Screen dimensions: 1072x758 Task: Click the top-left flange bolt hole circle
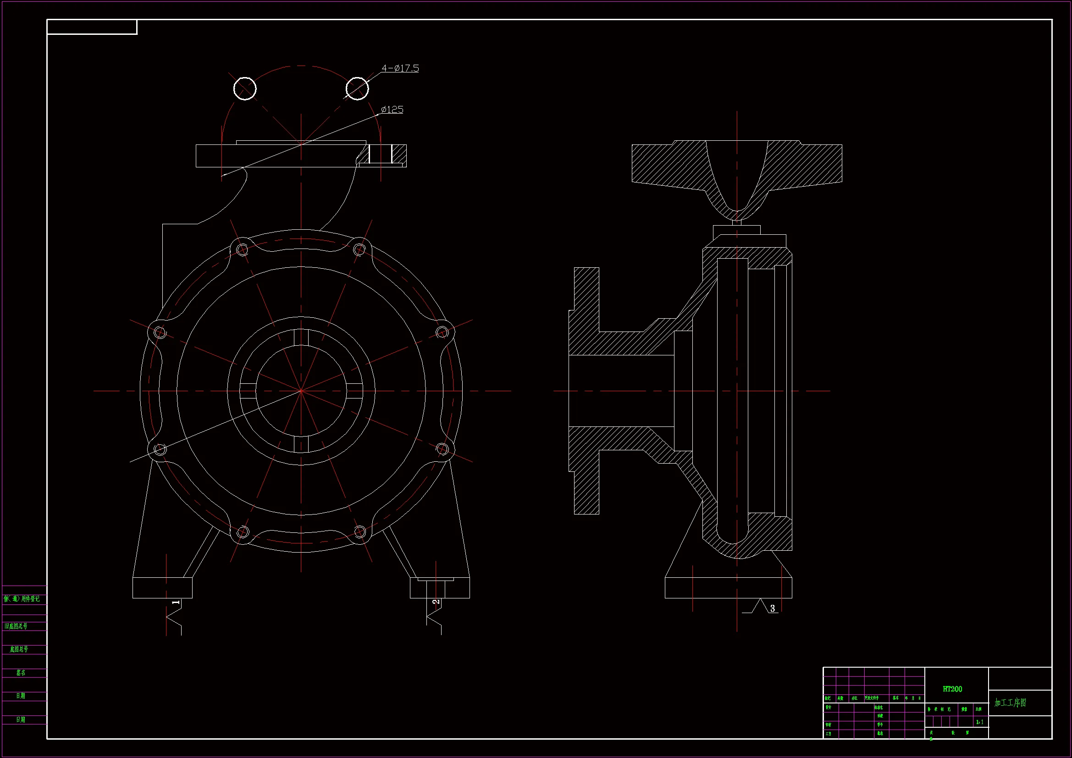pos(245,89)
